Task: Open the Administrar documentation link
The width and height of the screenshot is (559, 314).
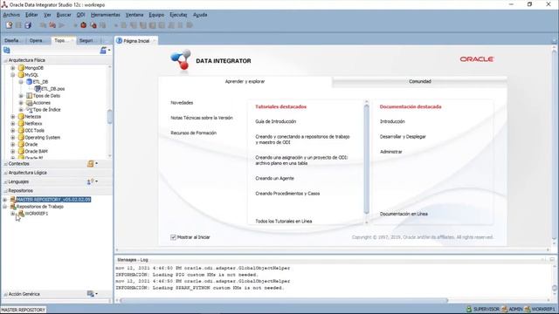Action: tap(390, 152)
